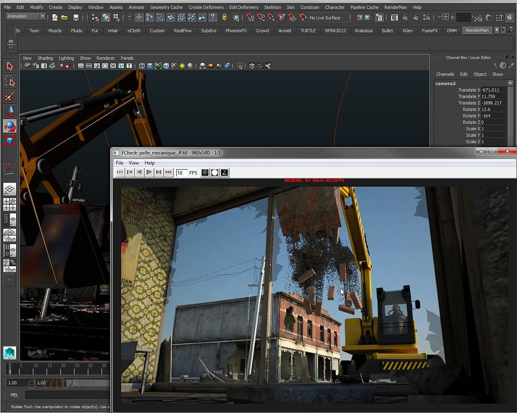Open Render View window icon
This screenshot has height=413, width=517.
pos(394,17)
